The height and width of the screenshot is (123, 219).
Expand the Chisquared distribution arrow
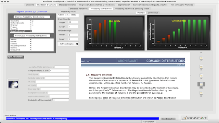pos(31,50)
